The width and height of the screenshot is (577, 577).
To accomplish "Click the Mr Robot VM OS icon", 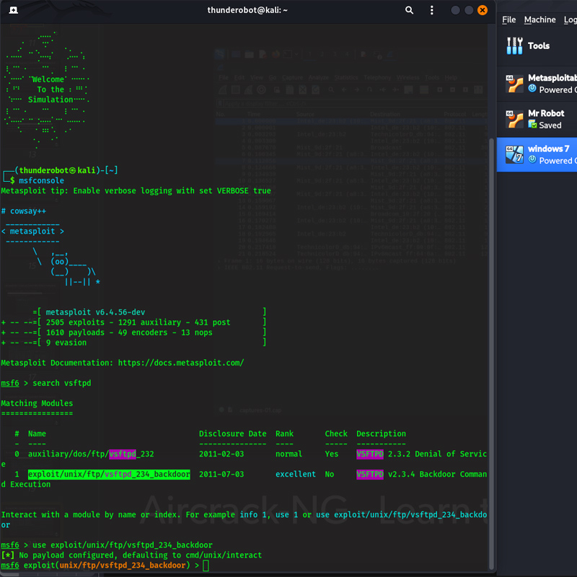I will [x=514, y=119].
